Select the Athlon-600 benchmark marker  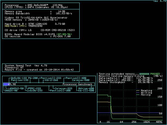[x=86, y=89]
